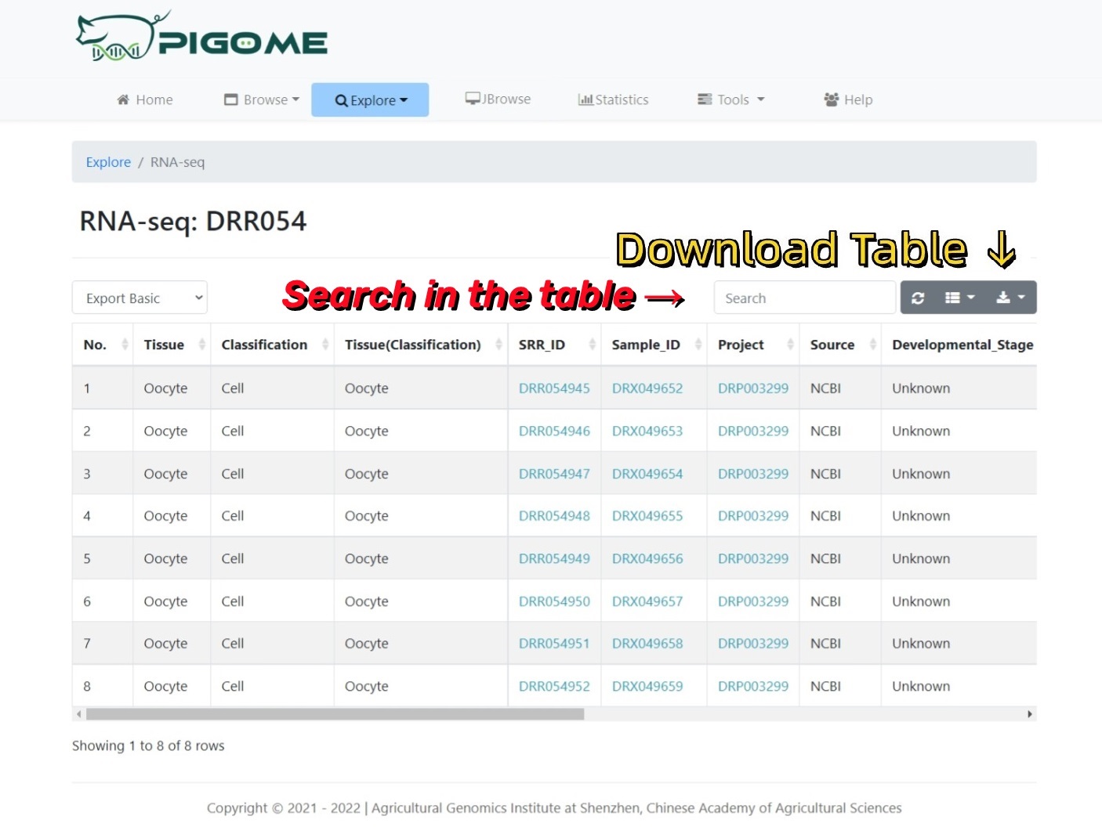
Task: Click the PIGOME pig logo
Action: 201,37
